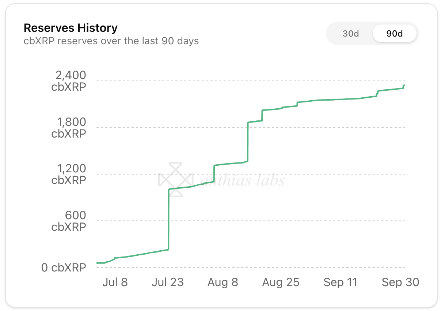Click the 'anthias labs' watermark text
The width and height of the screenshot is (445, 311).
(243, 180)
